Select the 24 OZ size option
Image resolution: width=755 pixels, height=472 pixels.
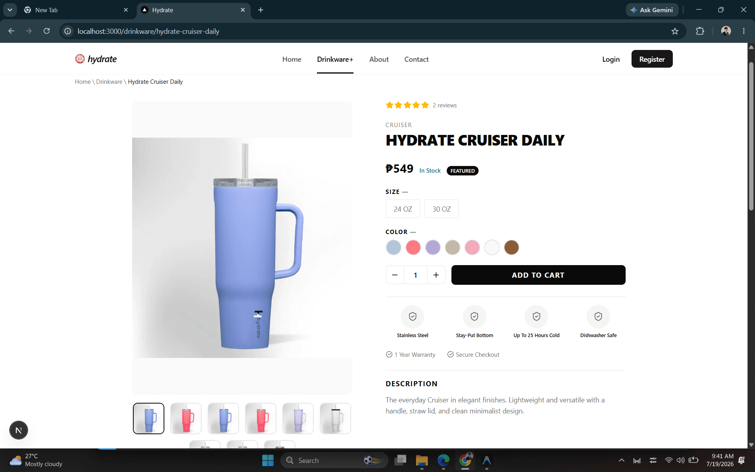(403, 209)
